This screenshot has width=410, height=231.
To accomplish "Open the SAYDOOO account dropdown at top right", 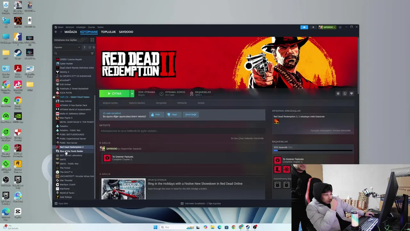I will click(327, 27).
